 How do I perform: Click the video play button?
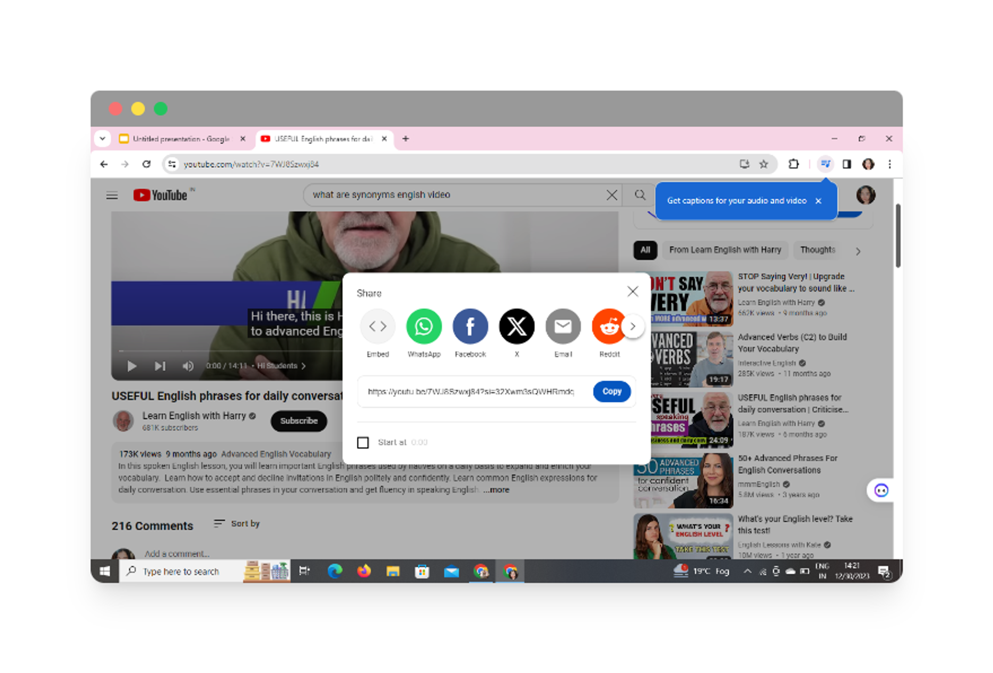[x=132, y=366]
